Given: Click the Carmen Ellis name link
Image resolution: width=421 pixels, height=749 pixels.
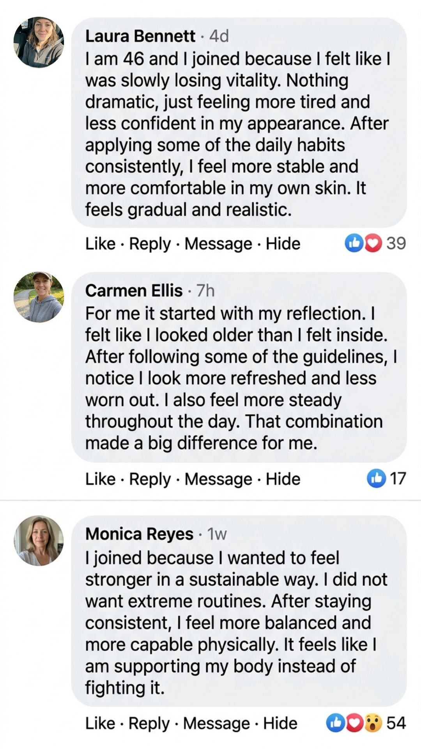Looking at the screenshot, I should (133, 290).
